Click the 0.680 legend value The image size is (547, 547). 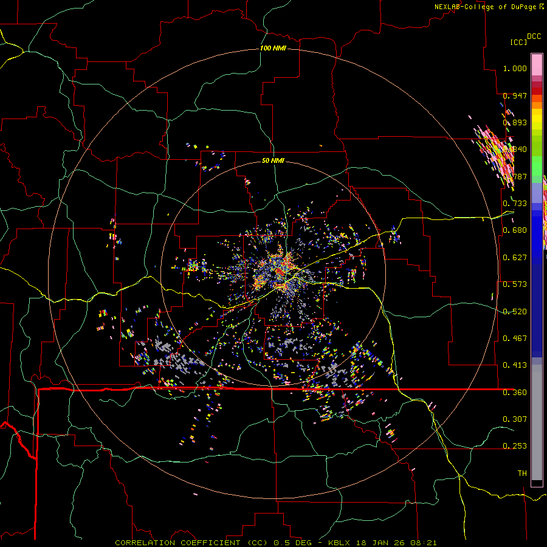pos(515,230)
